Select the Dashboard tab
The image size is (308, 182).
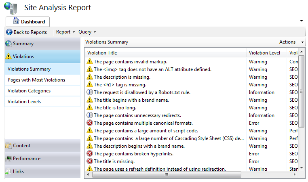click(28, 21)
